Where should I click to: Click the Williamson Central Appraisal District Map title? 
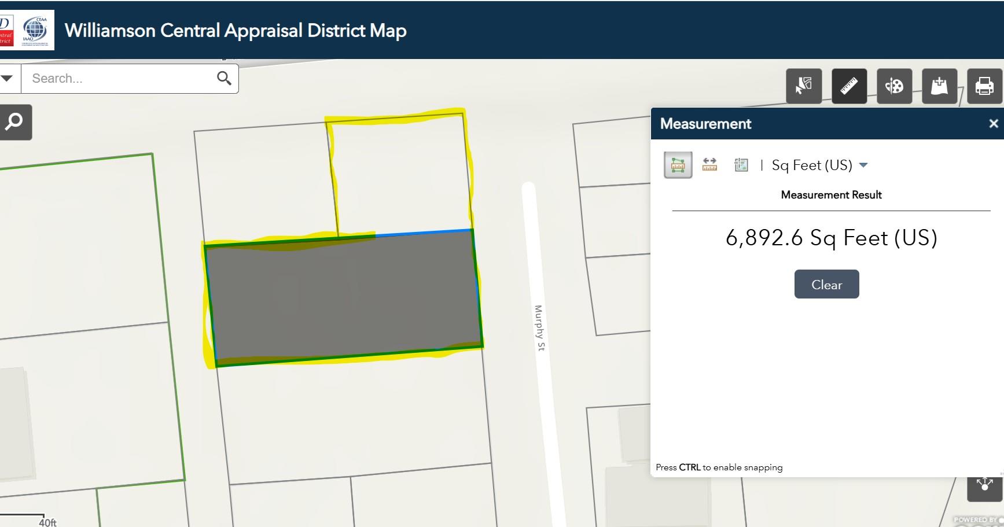(235, 31)
